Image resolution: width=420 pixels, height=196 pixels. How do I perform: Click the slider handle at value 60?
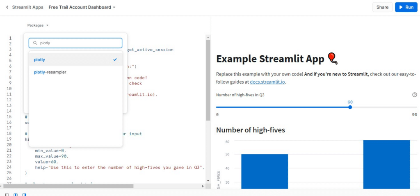tap(350, 107)
